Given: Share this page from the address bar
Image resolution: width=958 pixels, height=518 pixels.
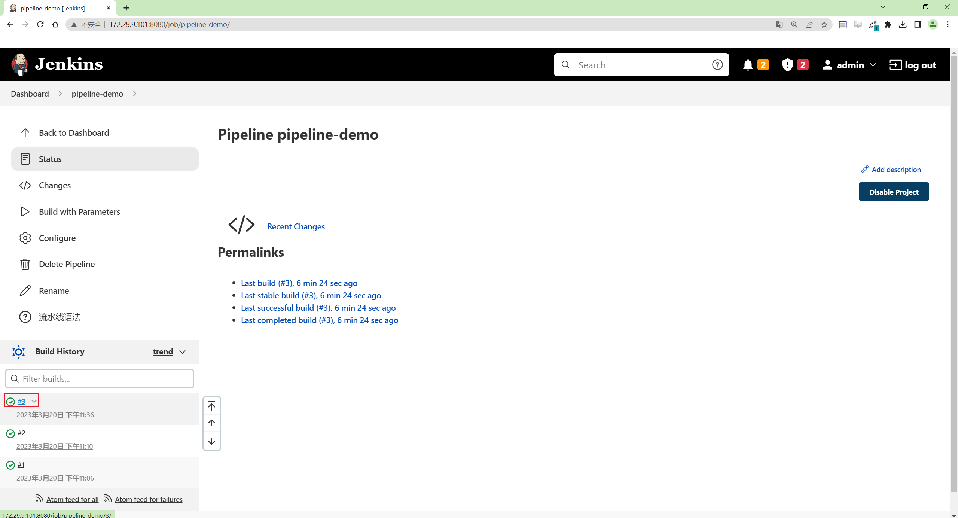Looking at the screenshot, I should [809, 24].
